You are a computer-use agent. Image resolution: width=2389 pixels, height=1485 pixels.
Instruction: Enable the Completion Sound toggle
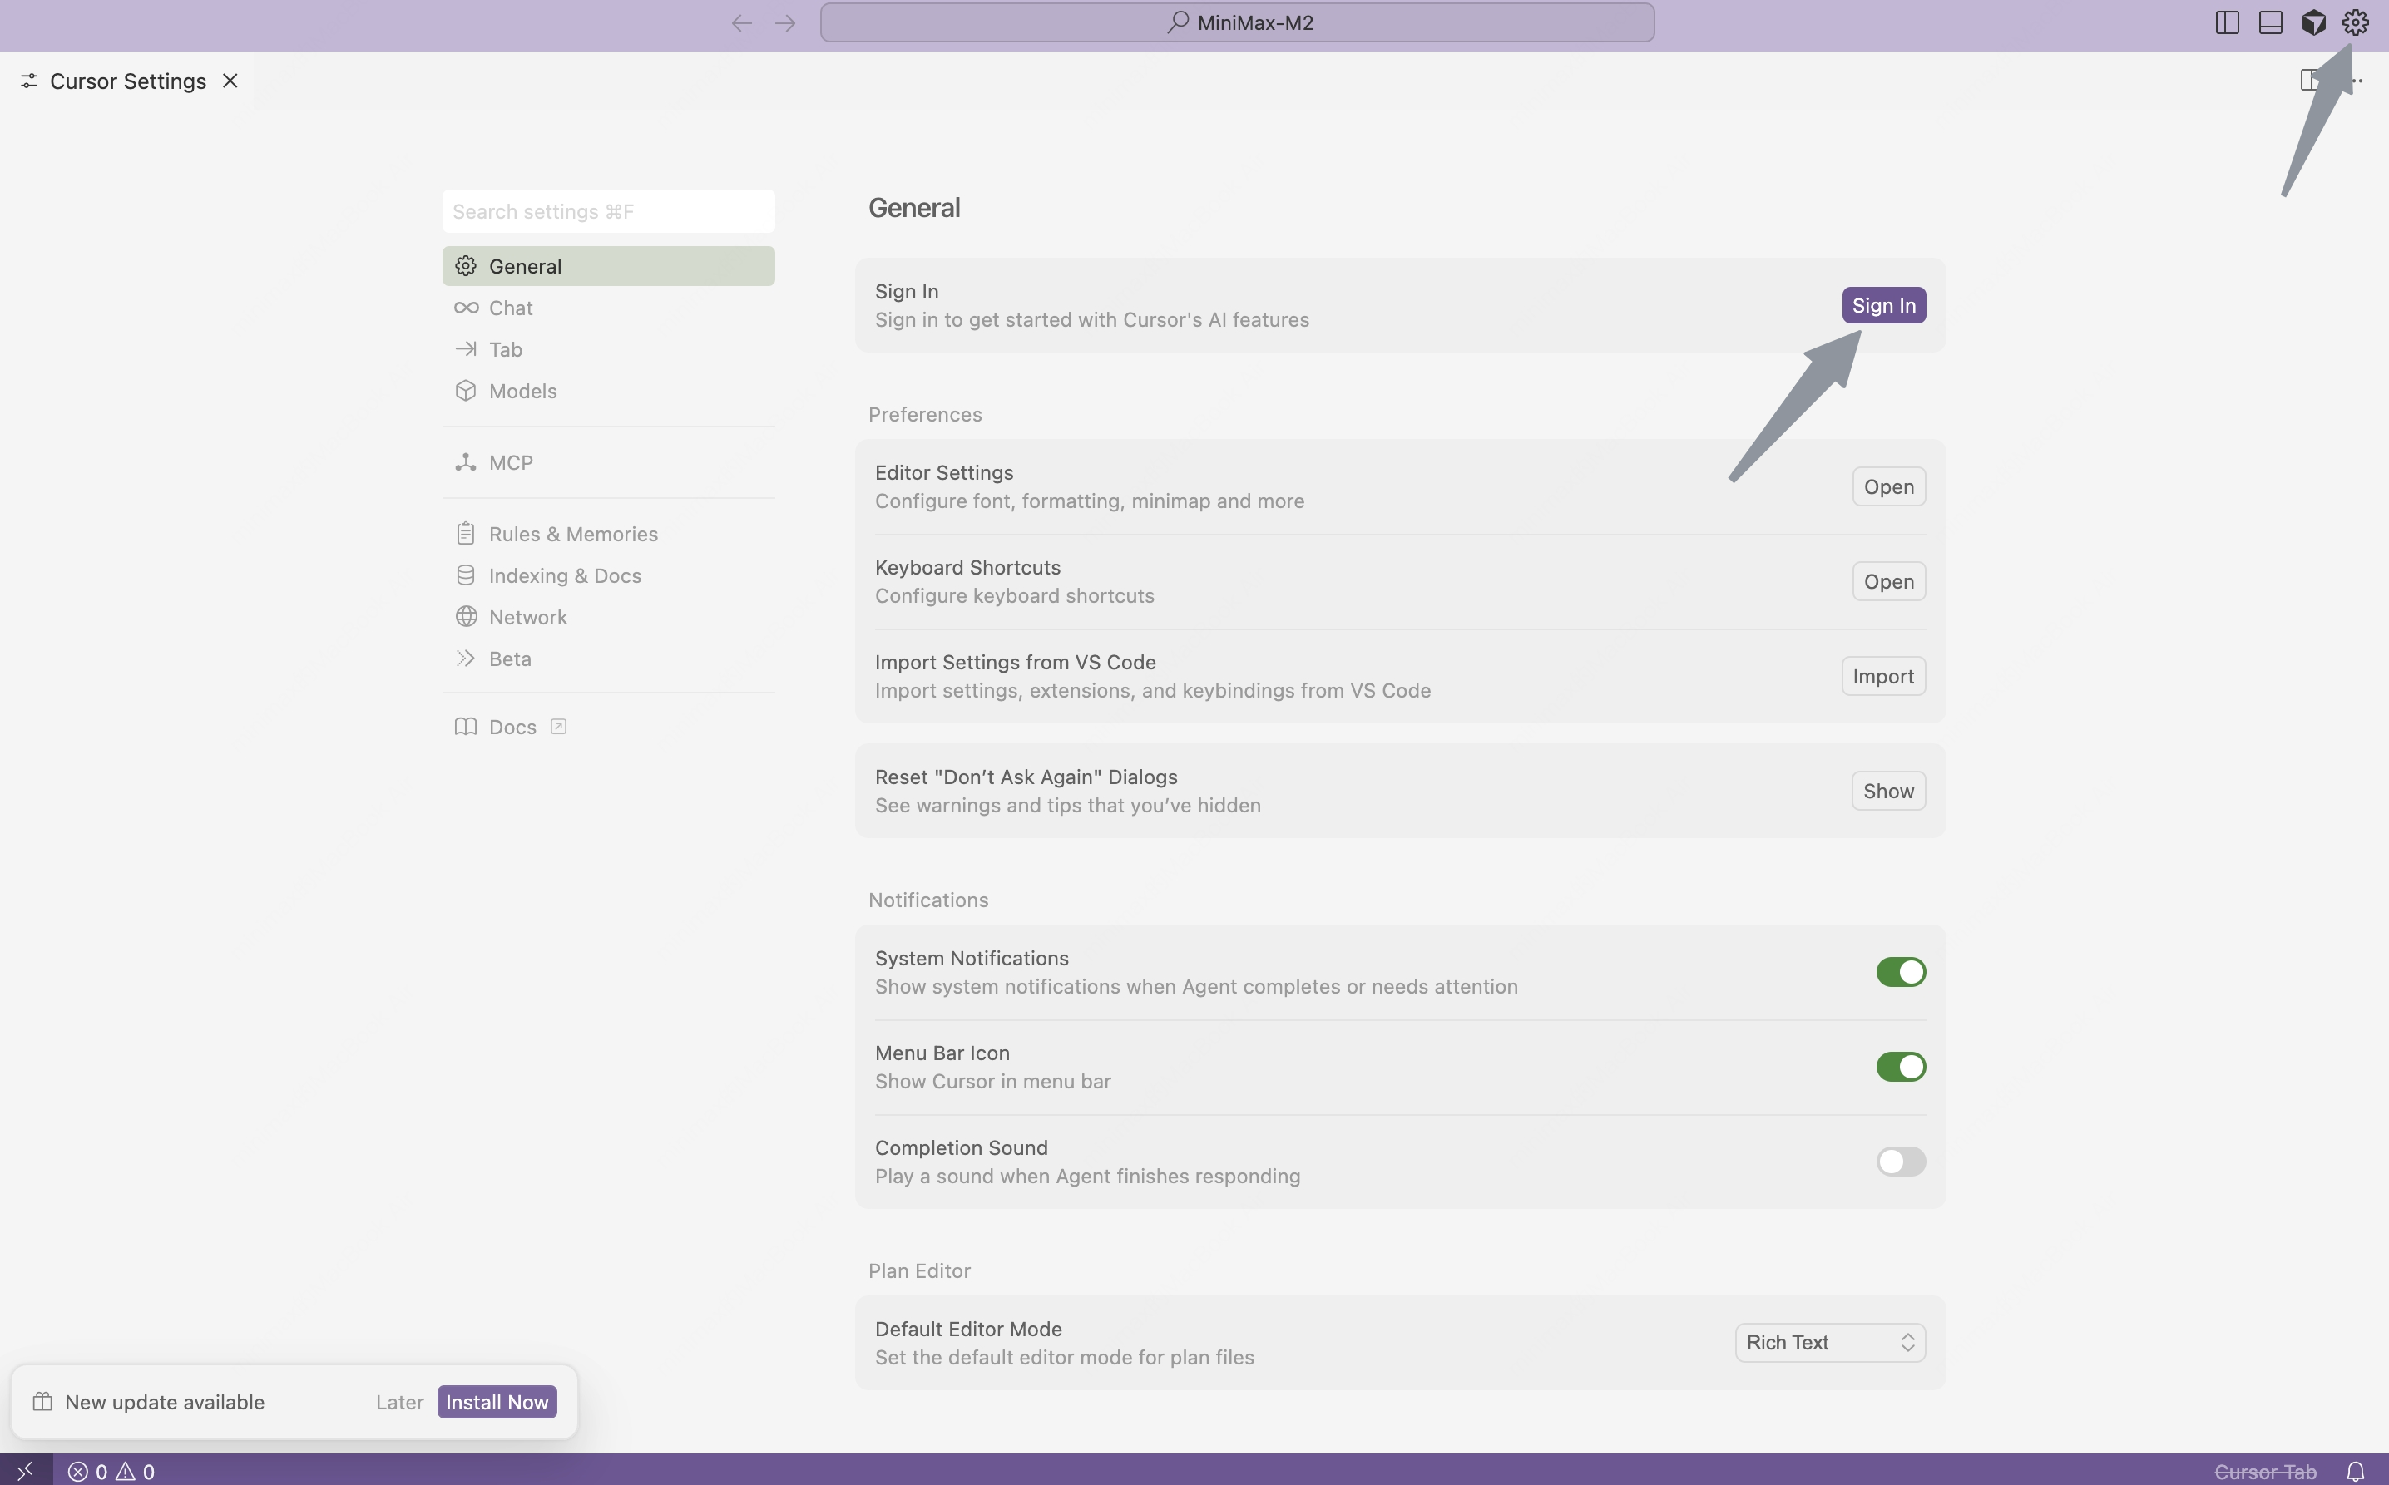point(1900,1161)
